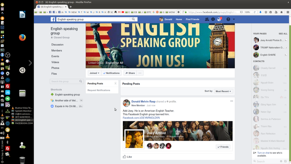
Task: Open chat settings gear icon
Action: pyautogui.click(x=281, y=161)
